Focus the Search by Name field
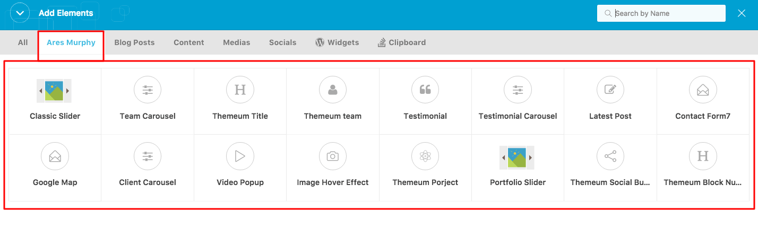Screen dimensions: 758x228 coord(661,13)
